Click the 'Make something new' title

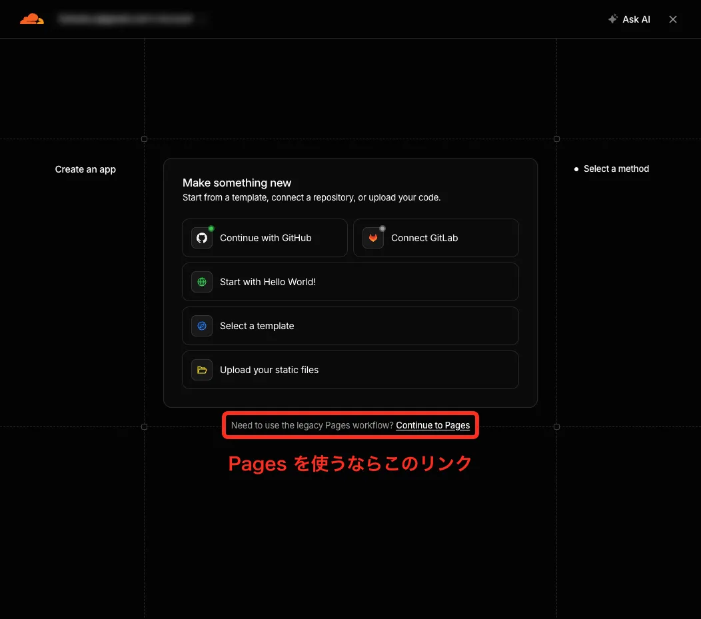[237, 183]
